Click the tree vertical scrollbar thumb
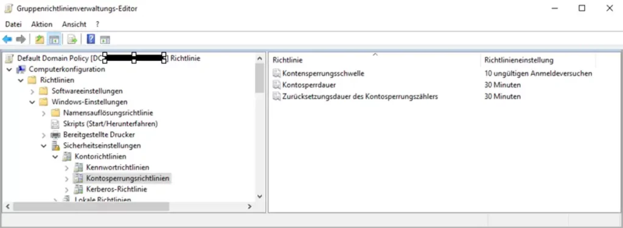The height and width of the screenshot is (228, 623). click(x=260, y=78)
